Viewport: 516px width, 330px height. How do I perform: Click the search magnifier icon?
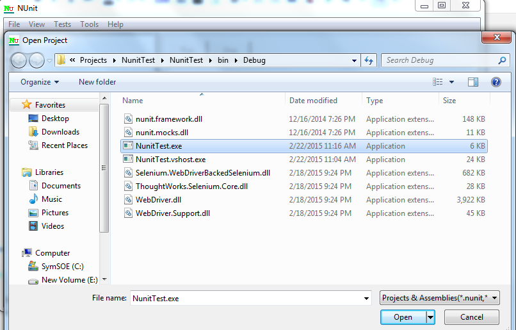point(502,60)
